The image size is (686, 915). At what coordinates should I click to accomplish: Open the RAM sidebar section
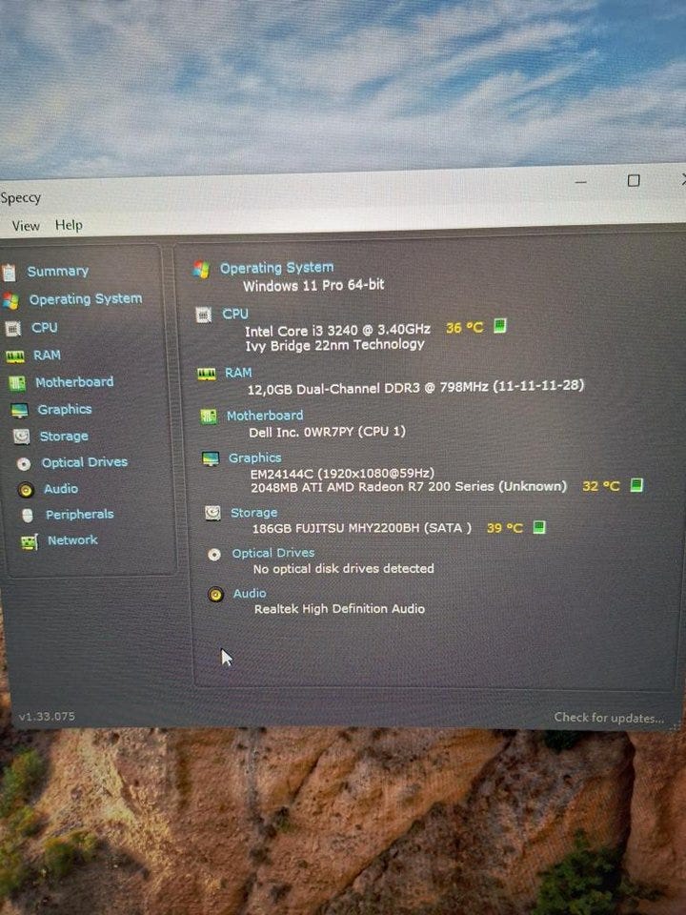[47, 355]
